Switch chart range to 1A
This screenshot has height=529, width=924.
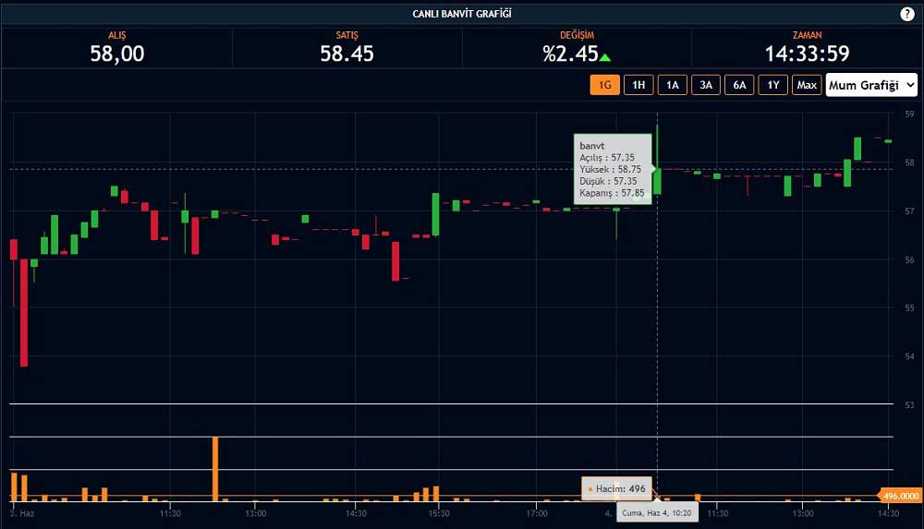click(672, 85)
